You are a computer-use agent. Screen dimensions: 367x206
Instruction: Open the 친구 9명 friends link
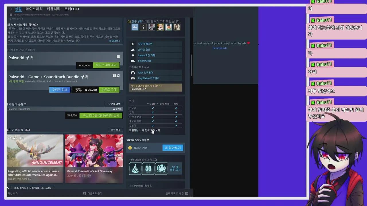(x=136, y=21)
